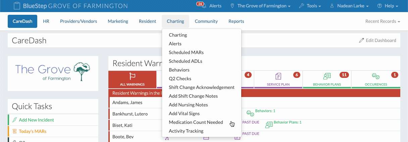Select the Occurences smiley faces icon
The image size is (408, 142).
(375, 76)
